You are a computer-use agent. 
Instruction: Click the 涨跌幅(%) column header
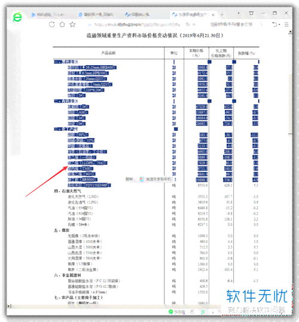pyautogui.click(x=246, y=53)
